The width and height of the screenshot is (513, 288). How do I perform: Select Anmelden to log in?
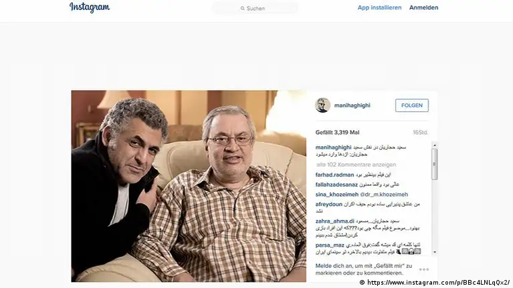pos(423,7)
